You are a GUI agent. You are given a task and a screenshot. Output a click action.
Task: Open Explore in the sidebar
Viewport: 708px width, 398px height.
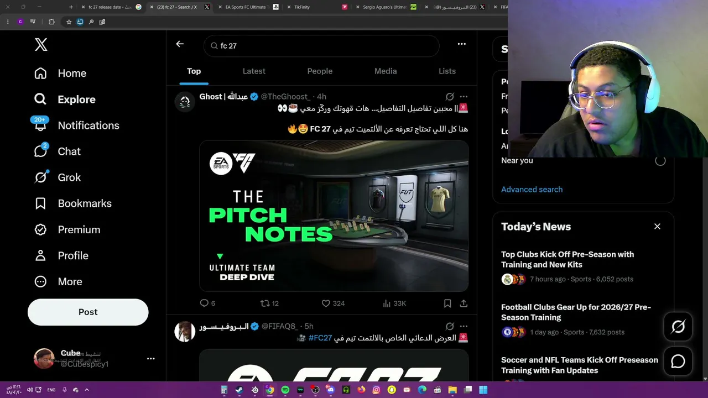(x=65, y=99)
